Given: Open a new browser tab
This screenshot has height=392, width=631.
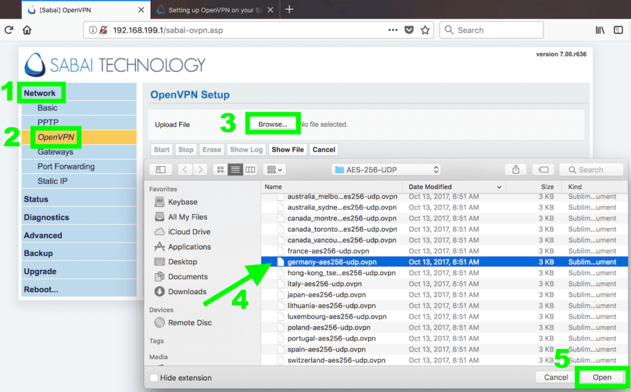Looking at the screenshot, I should pyautogui.click(x=289, y=9).
